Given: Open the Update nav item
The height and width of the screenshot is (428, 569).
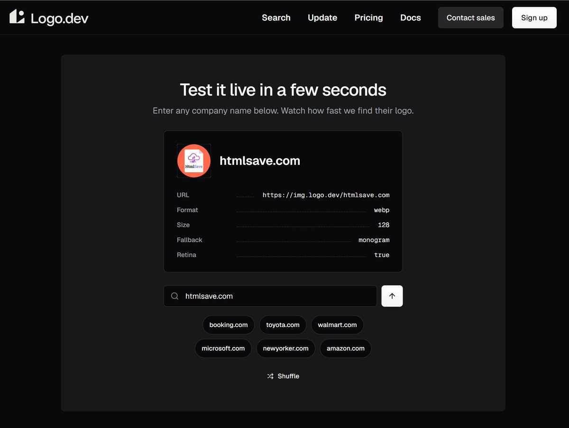Looking at the screenshot, I should (322, 18).
